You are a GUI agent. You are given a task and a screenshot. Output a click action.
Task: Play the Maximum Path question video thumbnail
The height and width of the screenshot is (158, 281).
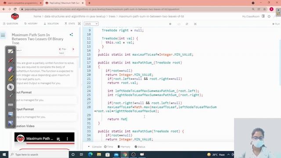tap(44, 141)
